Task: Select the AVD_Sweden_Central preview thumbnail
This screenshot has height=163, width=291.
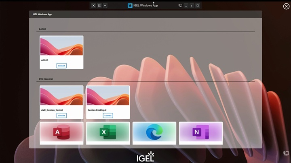Action: coord(61,96)
